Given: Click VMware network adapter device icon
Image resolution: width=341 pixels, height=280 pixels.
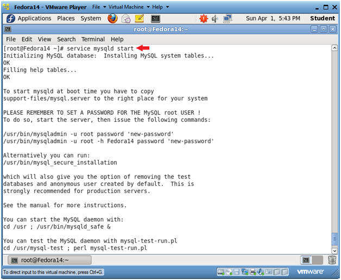Looking at the screenshot, I should pos(245,272).
